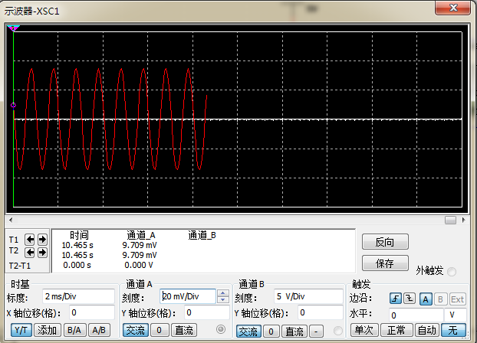
Task: Click the cursor marker triangle at top-left of display
Action: 13,28
